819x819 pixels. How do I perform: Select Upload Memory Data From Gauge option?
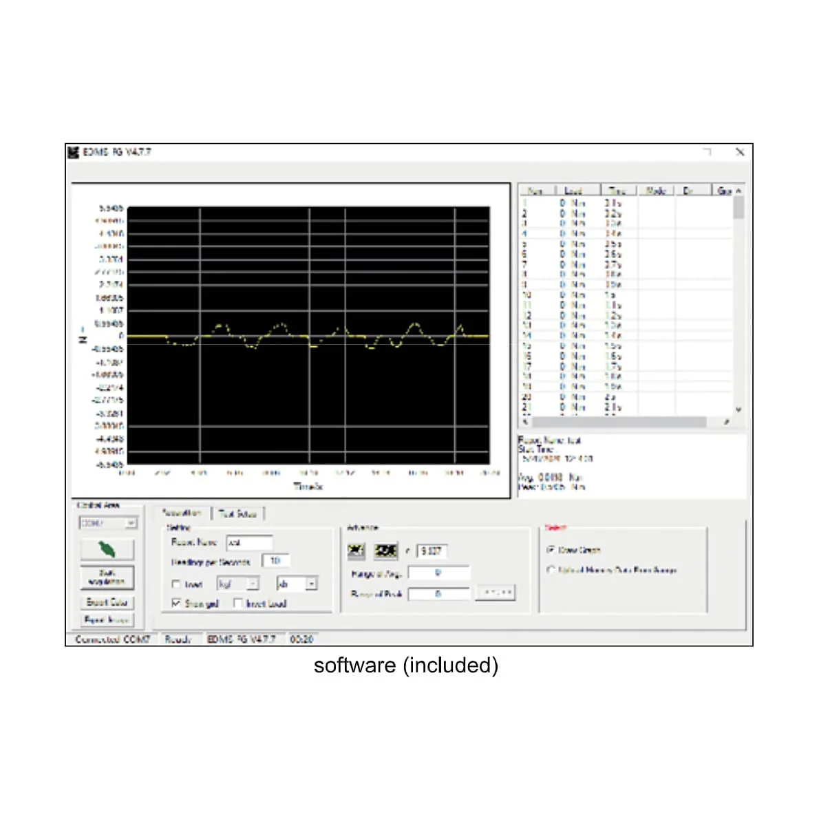coord(551,570)
